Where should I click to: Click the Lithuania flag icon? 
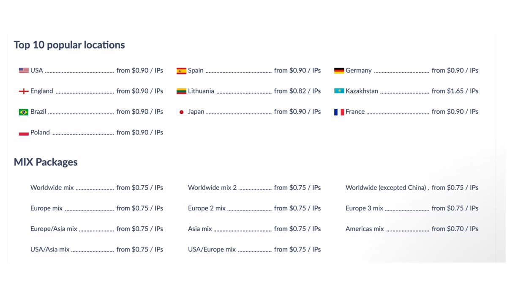[181, 91]
